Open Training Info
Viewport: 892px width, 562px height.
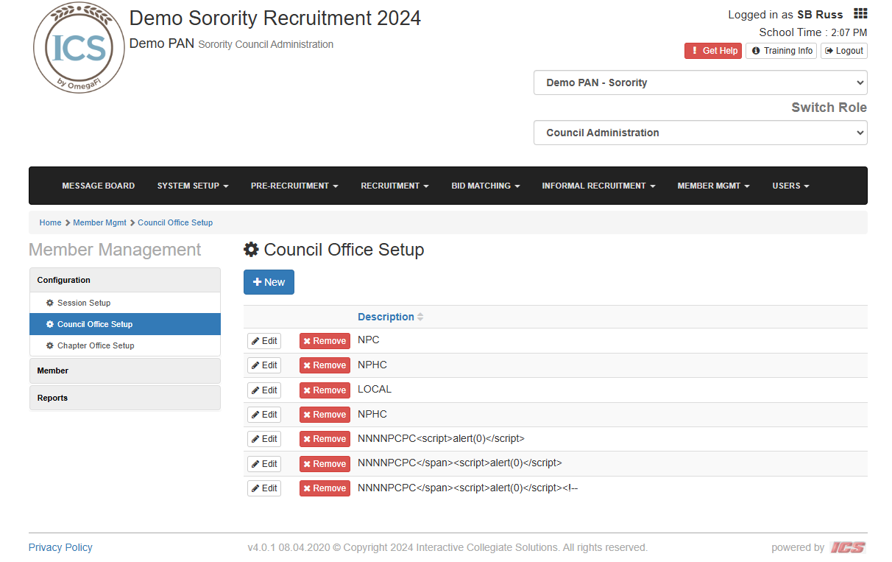pyautogui.click(x=781, y=51)
